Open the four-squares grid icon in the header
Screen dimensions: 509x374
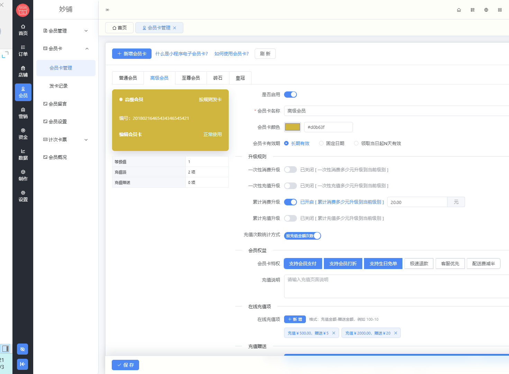click(500, 10)
